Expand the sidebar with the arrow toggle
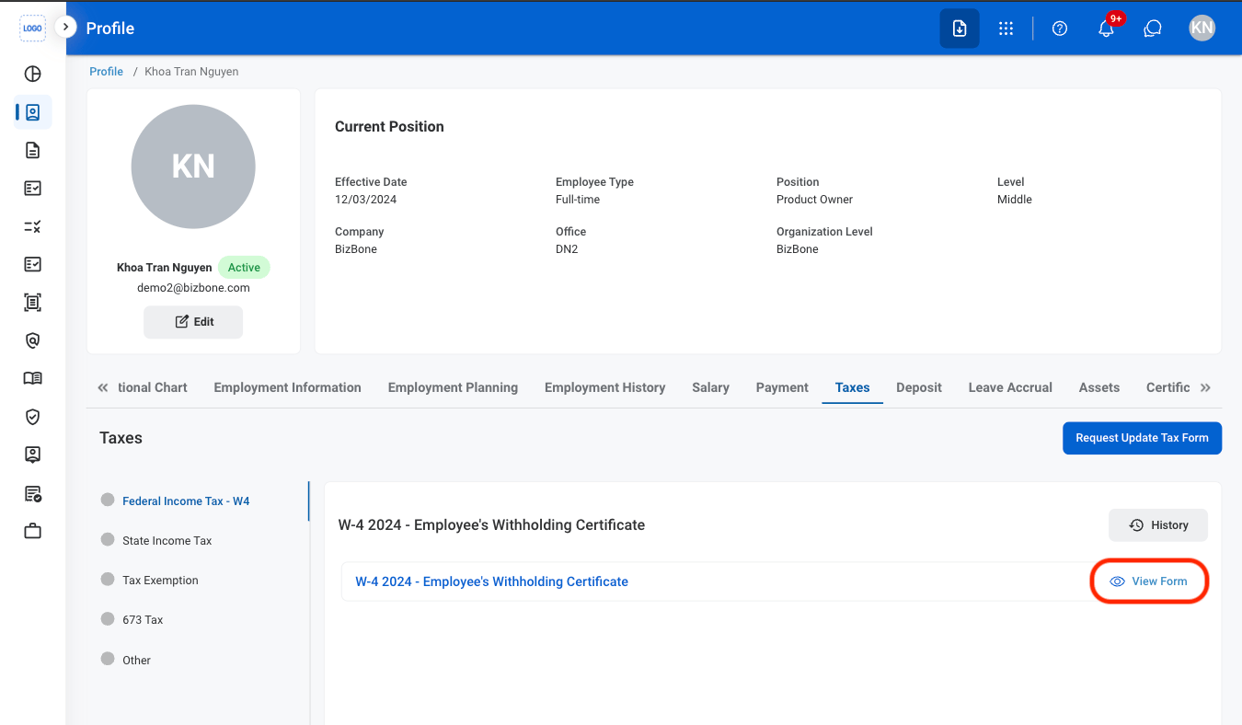The image size is (1242, 725). tap(65, 28)
